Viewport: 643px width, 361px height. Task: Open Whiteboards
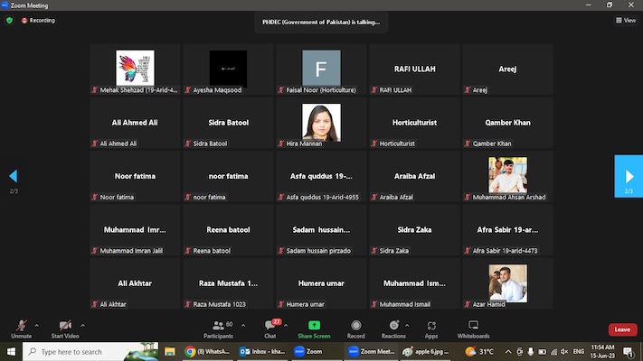click(473, 328)
